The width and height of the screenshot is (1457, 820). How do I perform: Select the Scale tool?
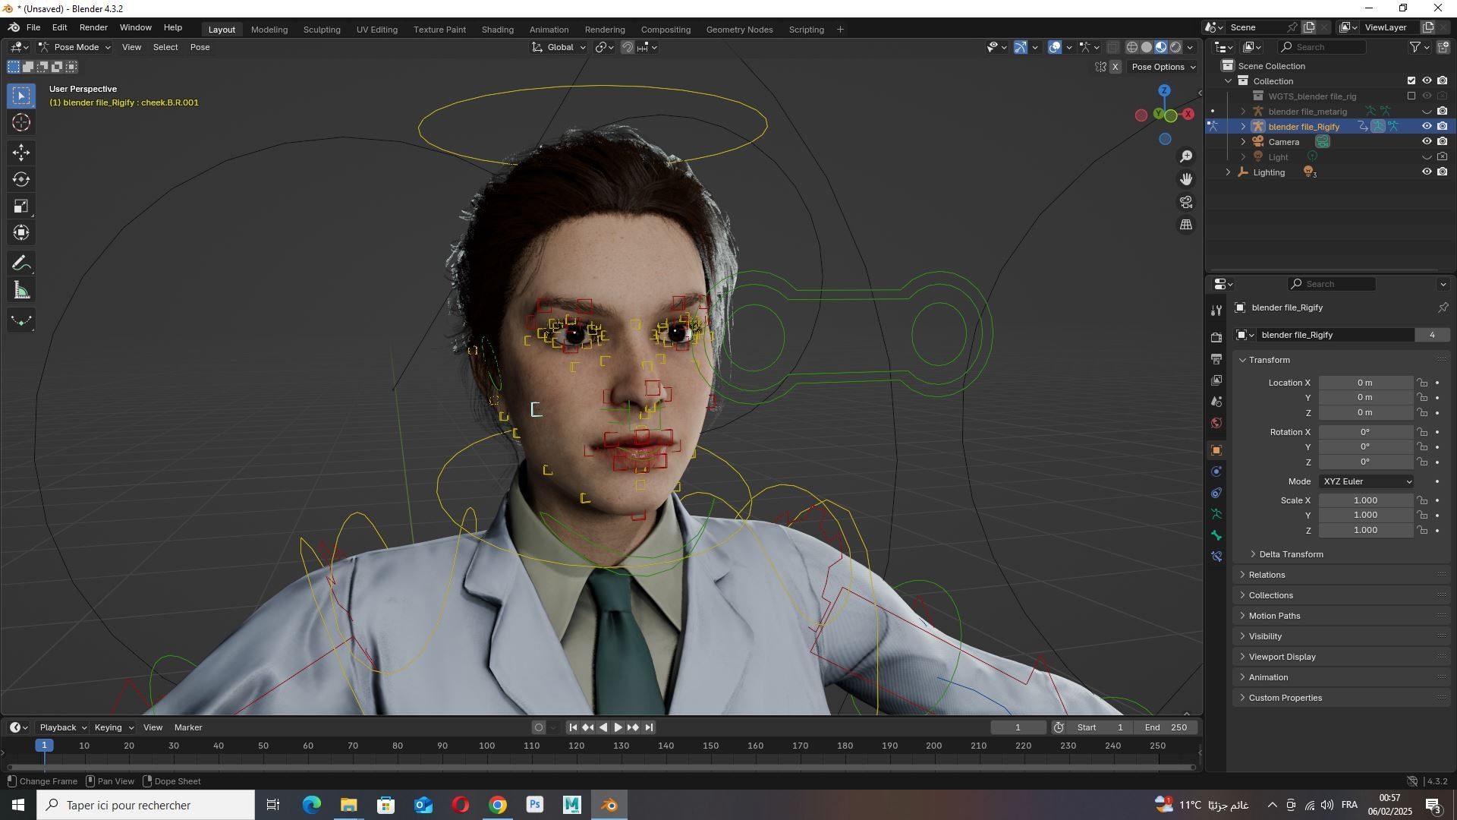click(21, 207)
